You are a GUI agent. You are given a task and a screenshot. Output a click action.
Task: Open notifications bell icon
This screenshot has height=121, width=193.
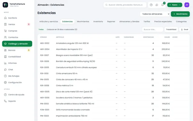[163, 5]
